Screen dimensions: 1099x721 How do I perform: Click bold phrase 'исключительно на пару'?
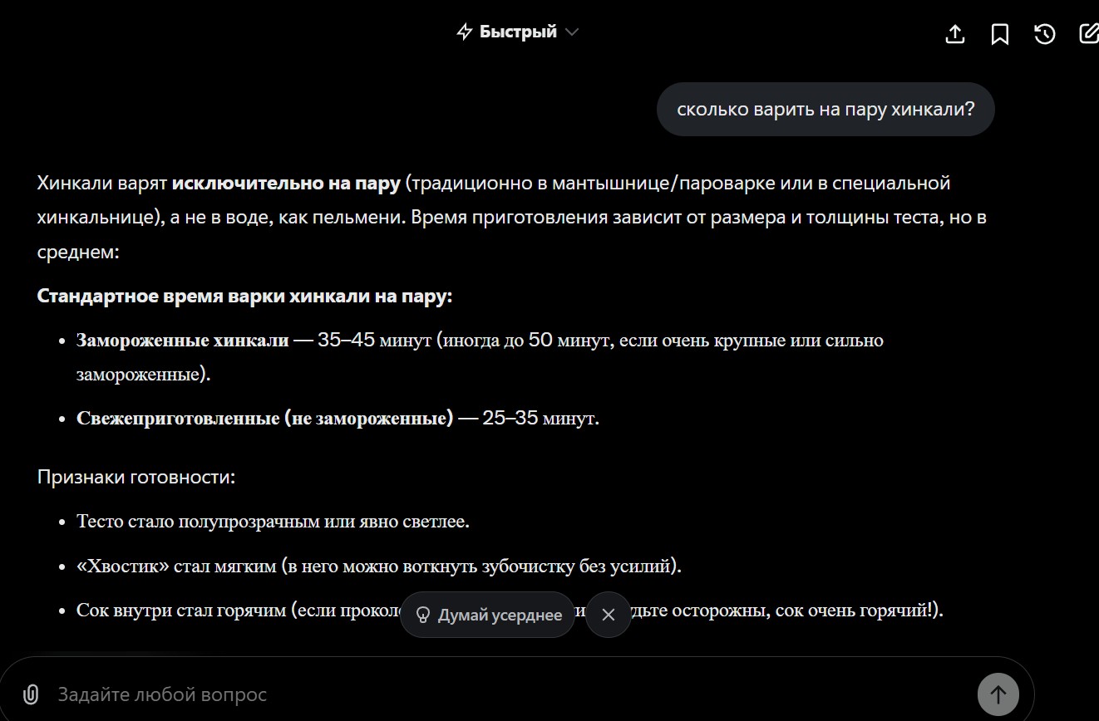[286, 183]
